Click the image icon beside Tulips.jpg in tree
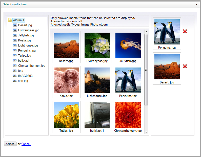The width and height of the screenshot is (201, 157). pyautogui.click(x=15, y=55)
